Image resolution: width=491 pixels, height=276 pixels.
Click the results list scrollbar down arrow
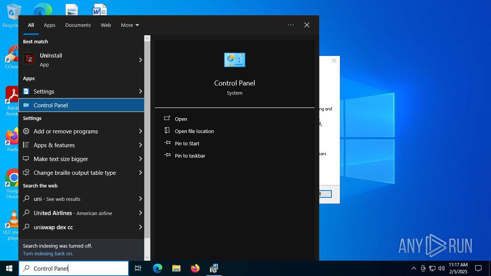click(x=147, y=258)
